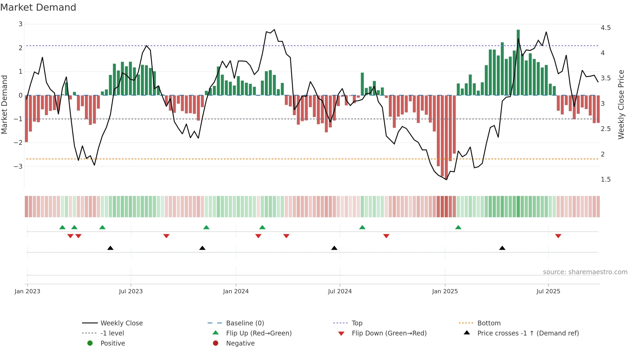Click the red flip-down marker near Sep 2023
The image size is (637, 358).
point(166,236)
